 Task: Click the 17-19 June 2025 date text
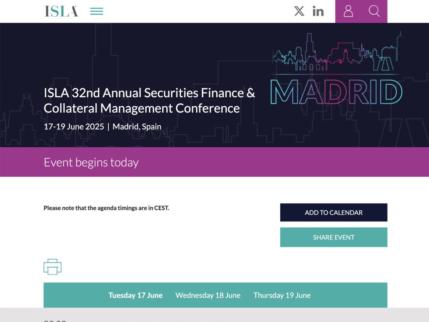(x=74, y=126)
